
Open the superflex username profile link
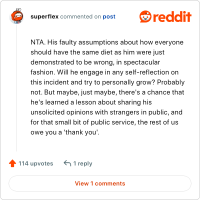(44, 16)
